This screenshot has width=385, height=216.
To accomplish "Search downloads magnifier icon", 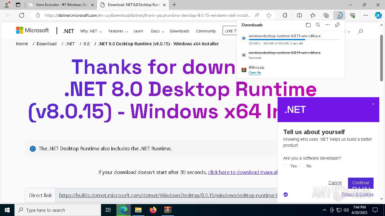I will pos(318,25).
